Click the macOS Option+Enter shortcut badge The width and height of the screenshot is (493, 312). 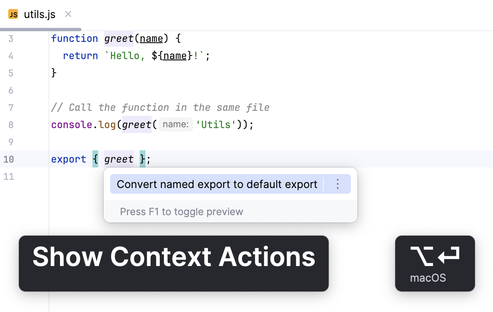[x=435, y=263]
